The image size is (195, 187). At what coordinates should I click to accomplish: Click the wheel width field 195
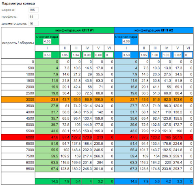(x=33, y=10)
